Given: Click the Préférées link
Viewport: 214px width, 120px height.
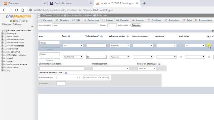Looking at the screenshot, I should tap(17, 24).
